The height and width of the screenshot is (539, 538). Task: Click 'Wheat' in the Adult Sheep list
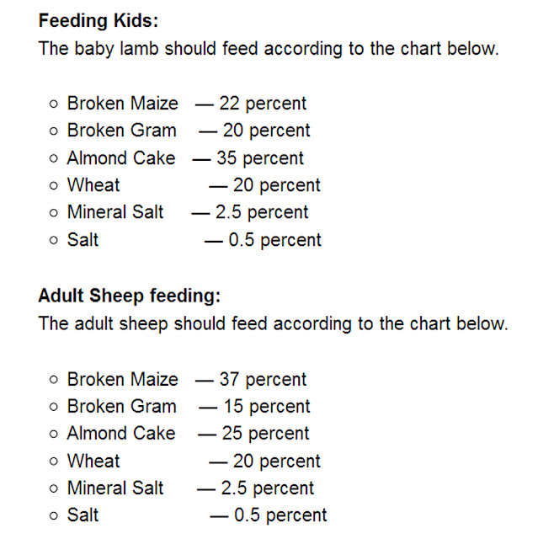point(93,461)
